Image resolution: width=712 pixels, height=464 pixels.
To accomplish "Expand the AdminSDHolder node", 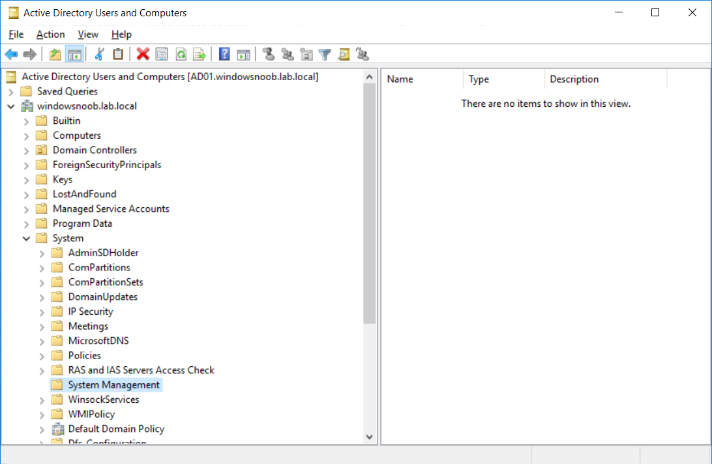I will tap(42, 254).
